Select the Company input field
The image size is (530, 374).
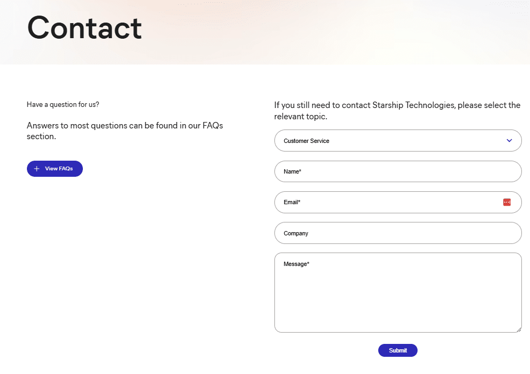pyautogui.click(x=398, y=233)
